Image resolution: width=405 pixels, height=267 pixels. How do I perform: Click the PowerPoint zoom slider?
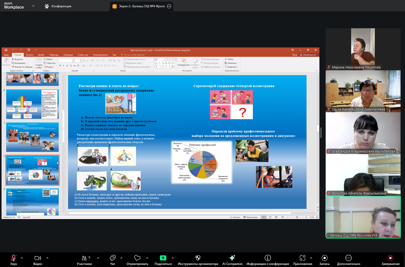(x=297, y=217)
